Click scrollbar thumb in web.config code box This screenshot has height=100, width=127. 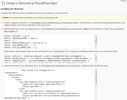[96, 78]
